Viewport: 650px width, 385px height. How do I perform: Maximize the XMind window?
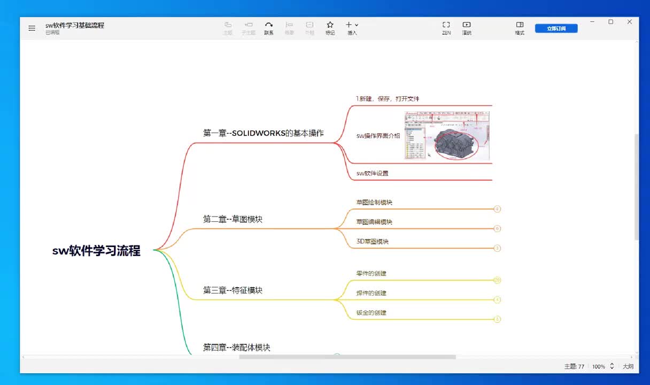coord(611,22)
